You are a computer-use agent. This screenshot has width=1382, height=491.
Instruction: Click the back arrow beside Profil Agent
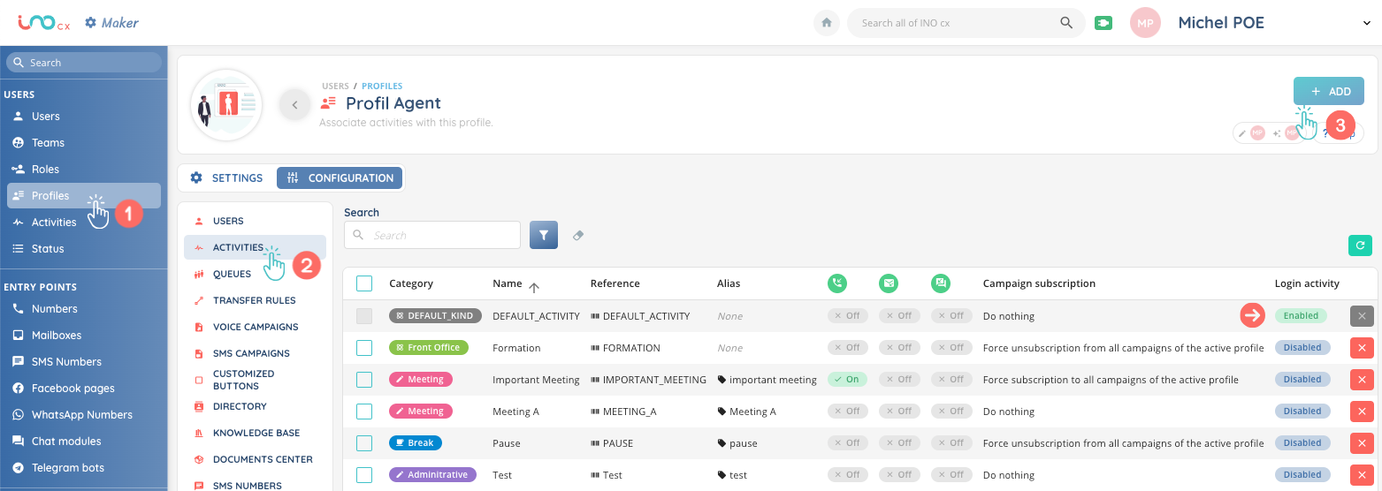click(294, 104)
